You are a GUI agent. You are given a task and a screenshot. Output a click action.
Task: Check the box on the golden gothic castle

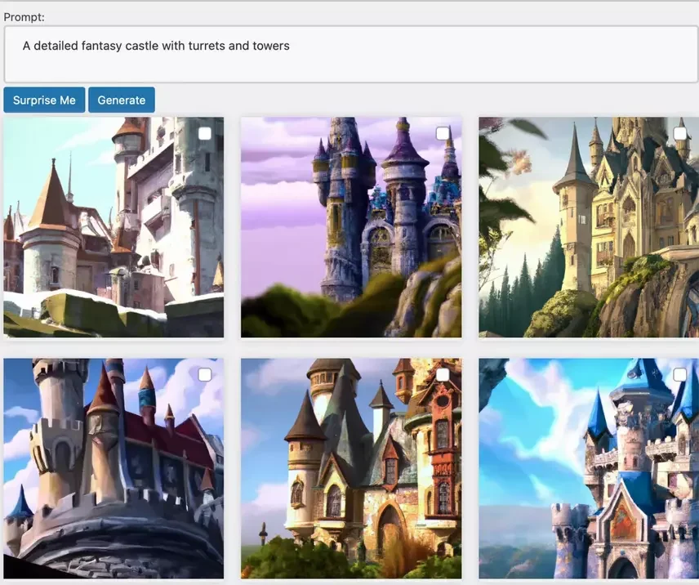[x=680, y=133]
